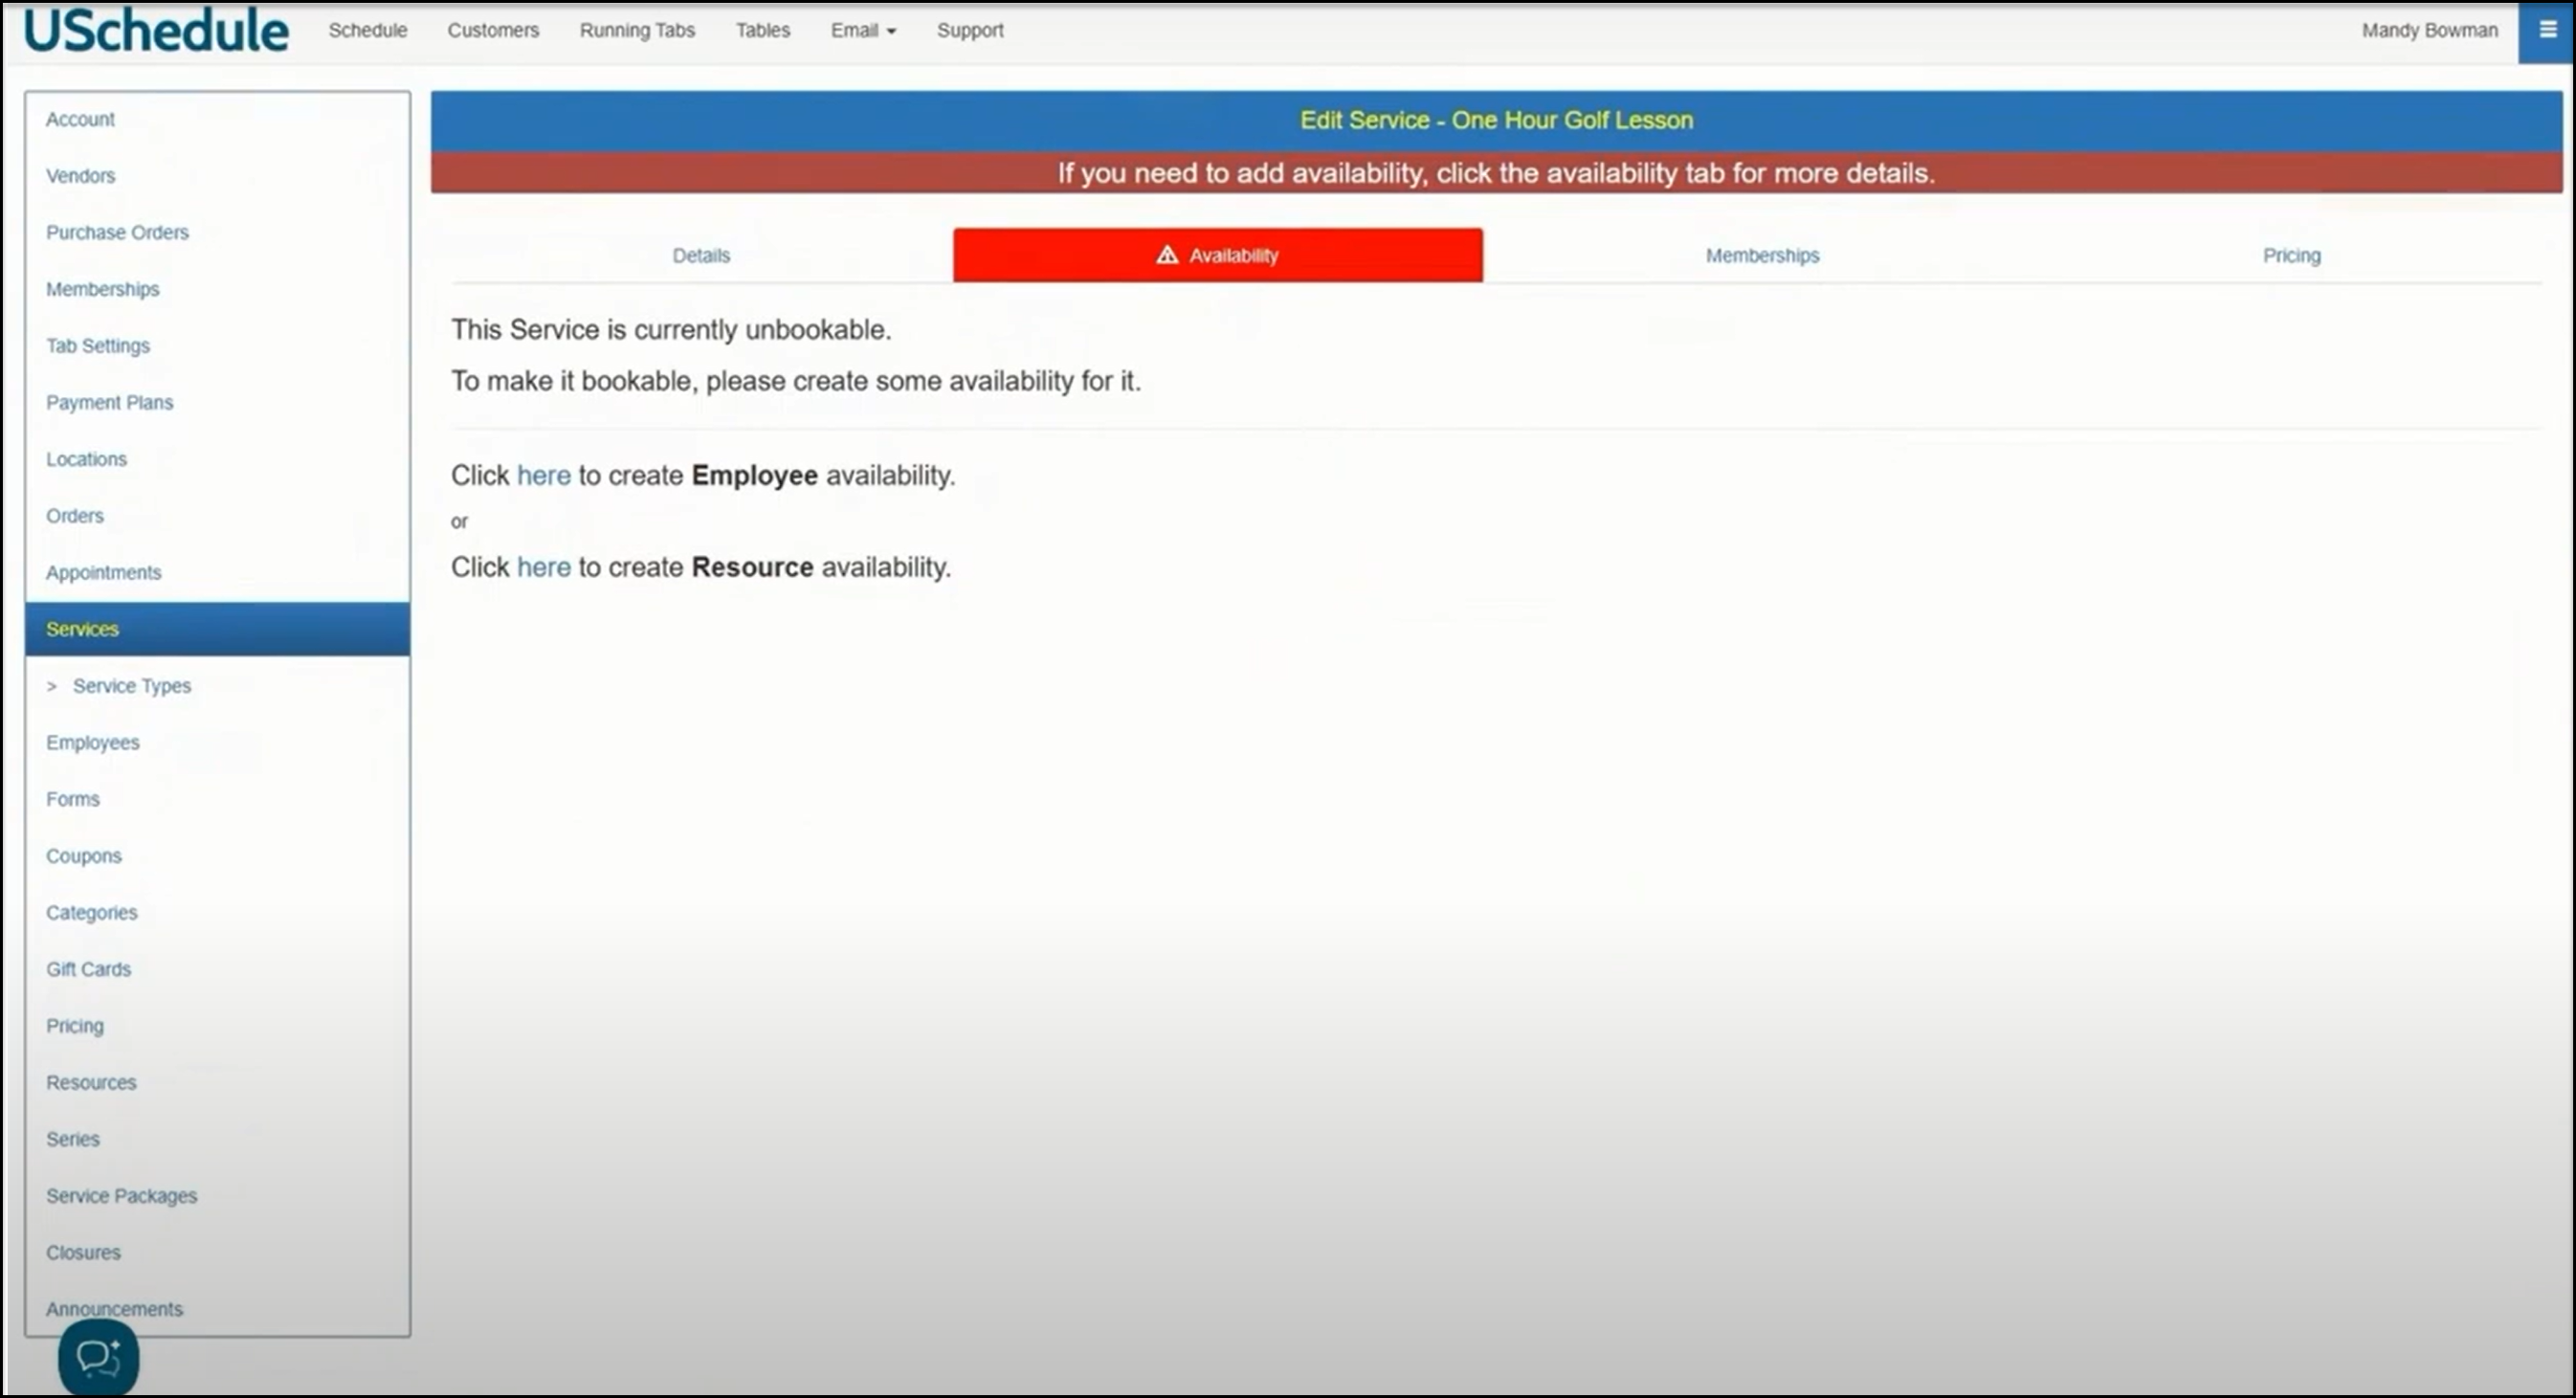Expand the Email dropdown menu
2576x1398 pixels.
tap(862, 31)
